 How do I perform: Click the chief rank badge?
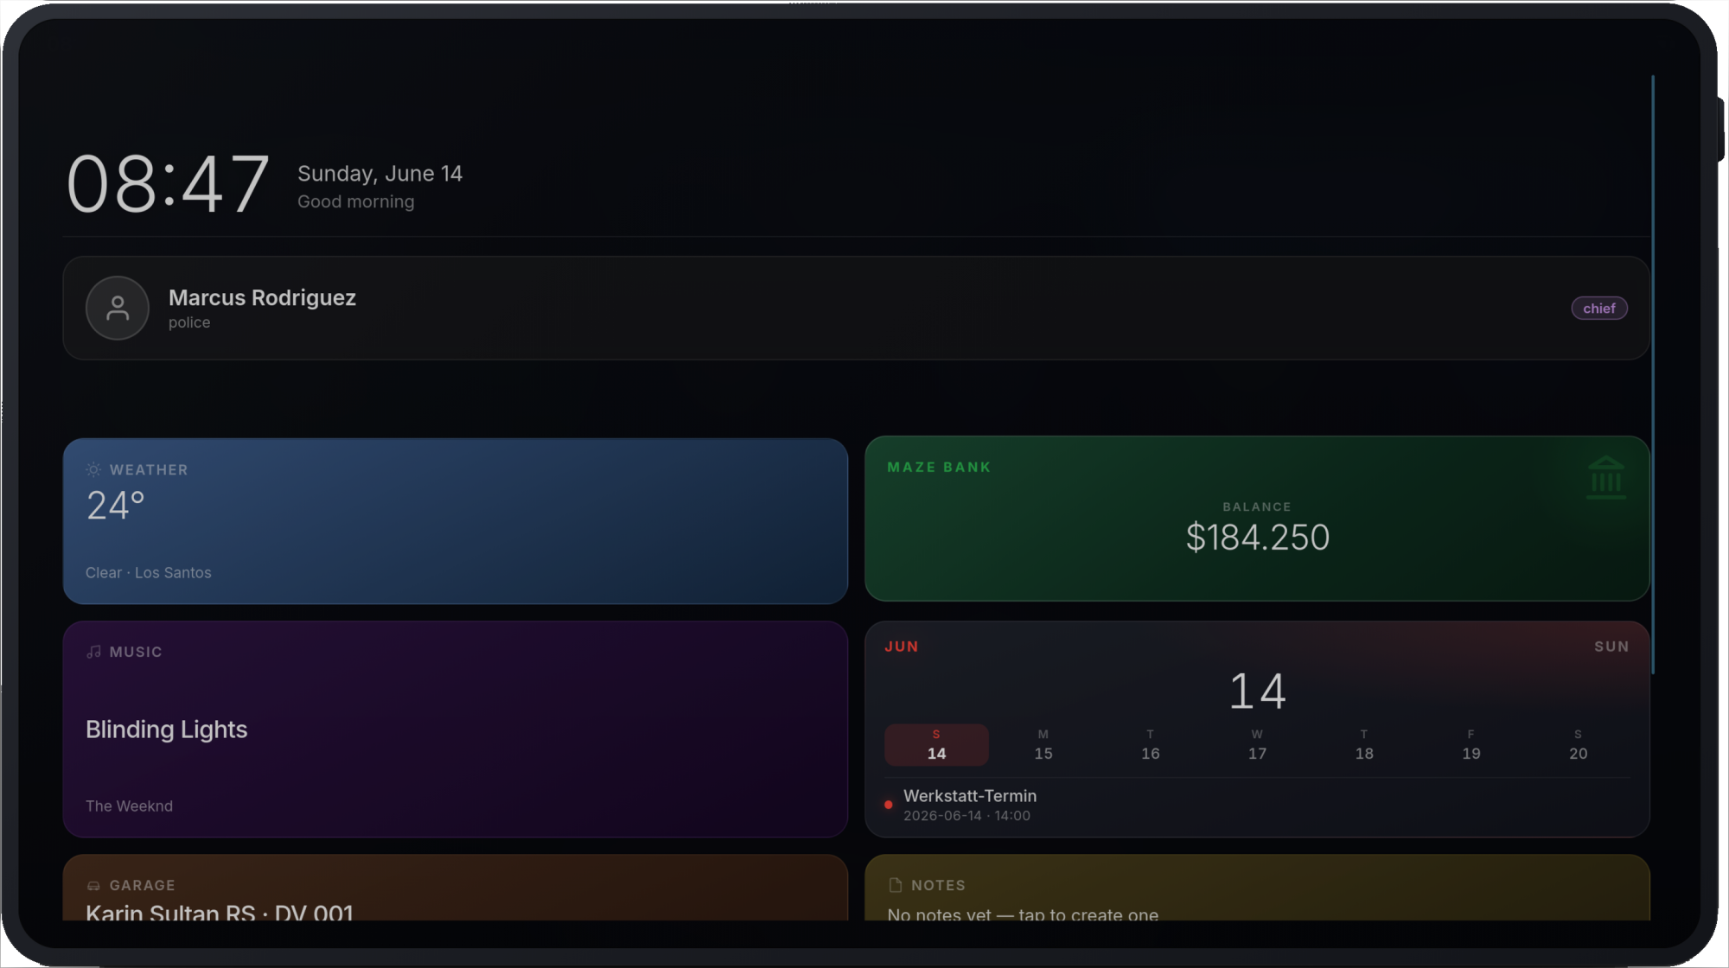coord(1599,309)
